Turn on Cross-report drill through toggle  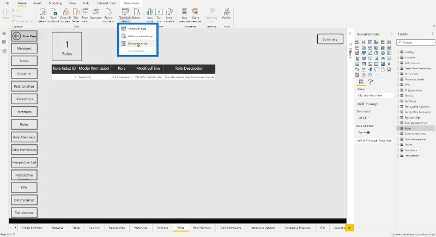click(366, 118)
